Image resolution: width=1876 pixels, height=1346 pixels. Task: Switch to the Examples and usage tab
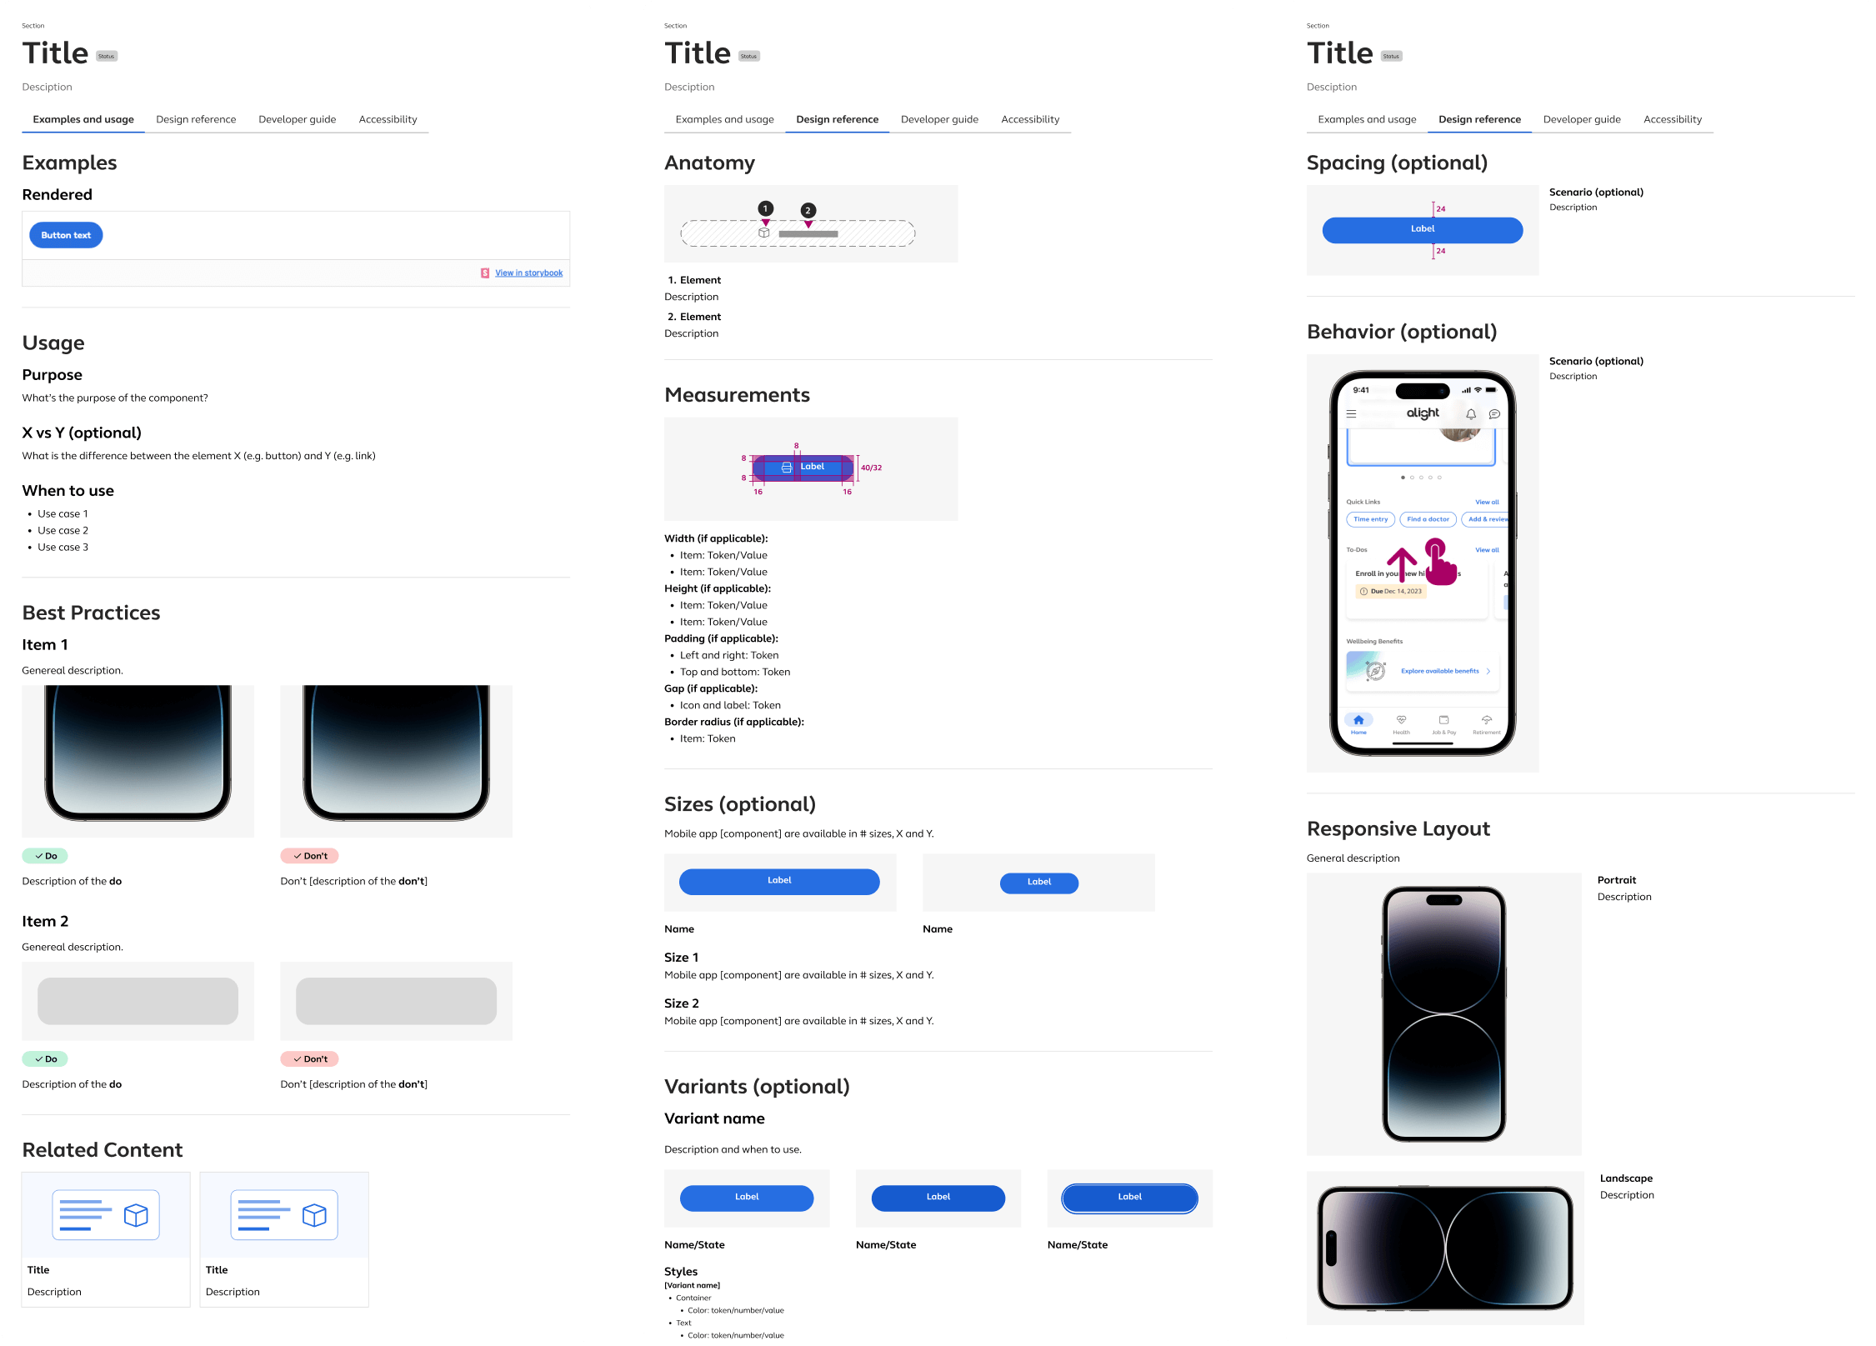click(x=84, y=118)
